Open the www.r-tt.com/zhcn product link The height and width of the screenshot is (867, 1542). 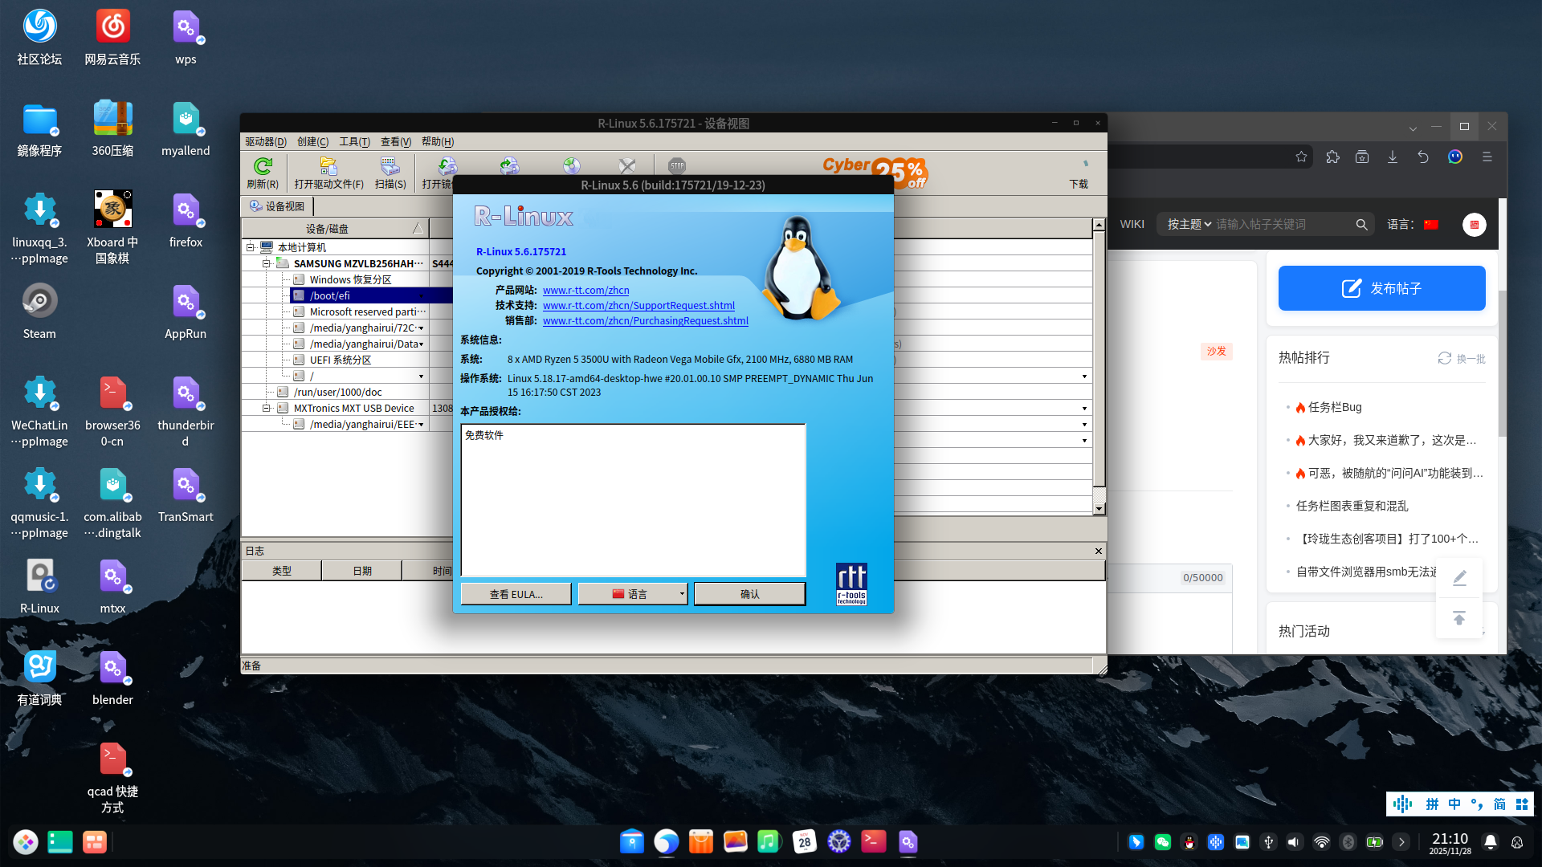[x=585, y=291]
